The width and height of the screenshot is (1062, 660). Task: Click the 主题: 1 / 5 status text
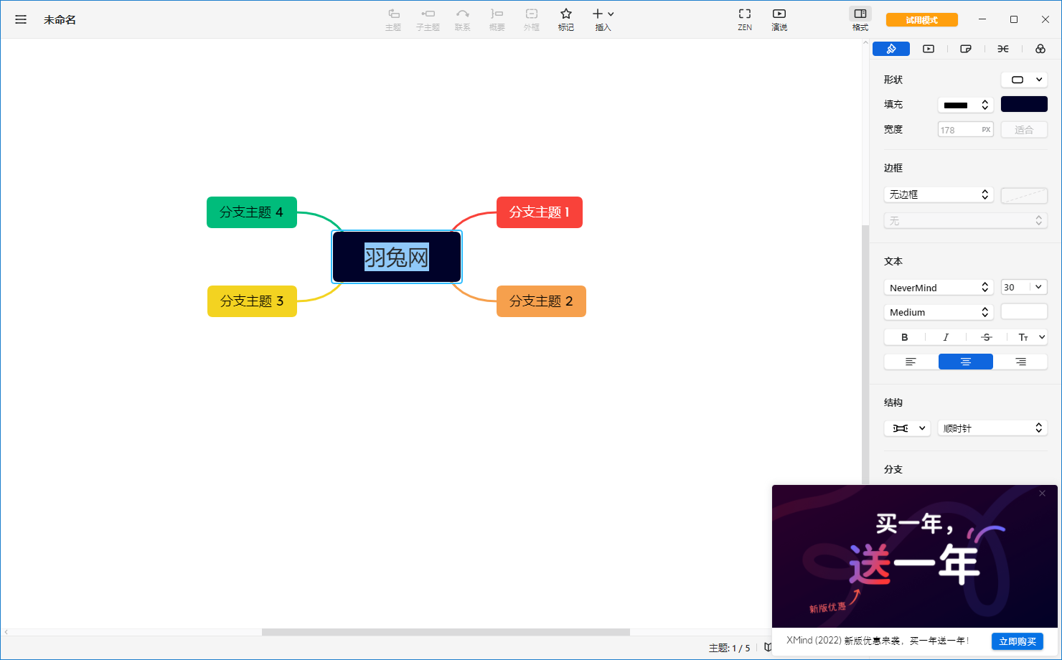(729, 648)
